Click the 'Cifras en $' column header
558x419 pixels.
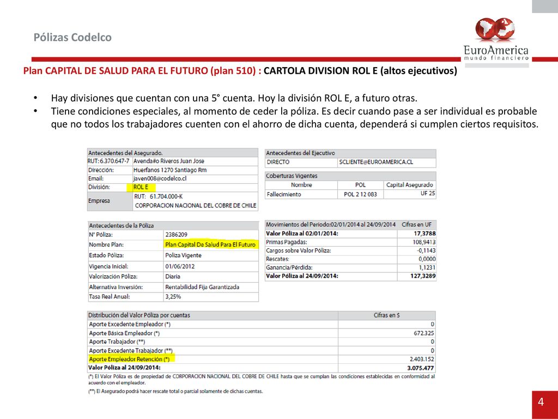[x=386, y=315]
